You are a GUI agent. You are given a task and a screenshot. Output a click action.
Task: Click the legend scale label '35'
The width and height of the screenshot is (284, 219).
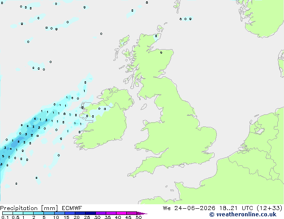point(108,217)
